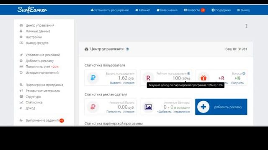Click the red Новости notification badge
This screenshot has height=150, width=268.
[203, 10]
